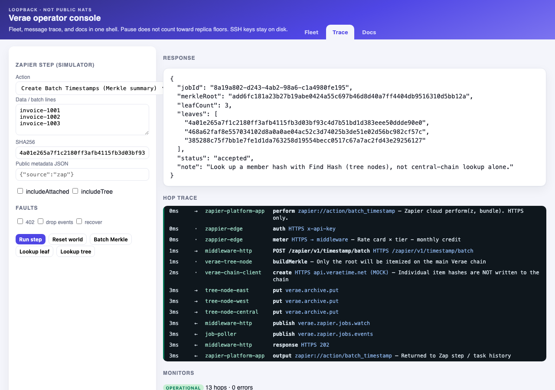Click Reset world
This screenshot has width=555, height=390.
[x=68, y=239]
